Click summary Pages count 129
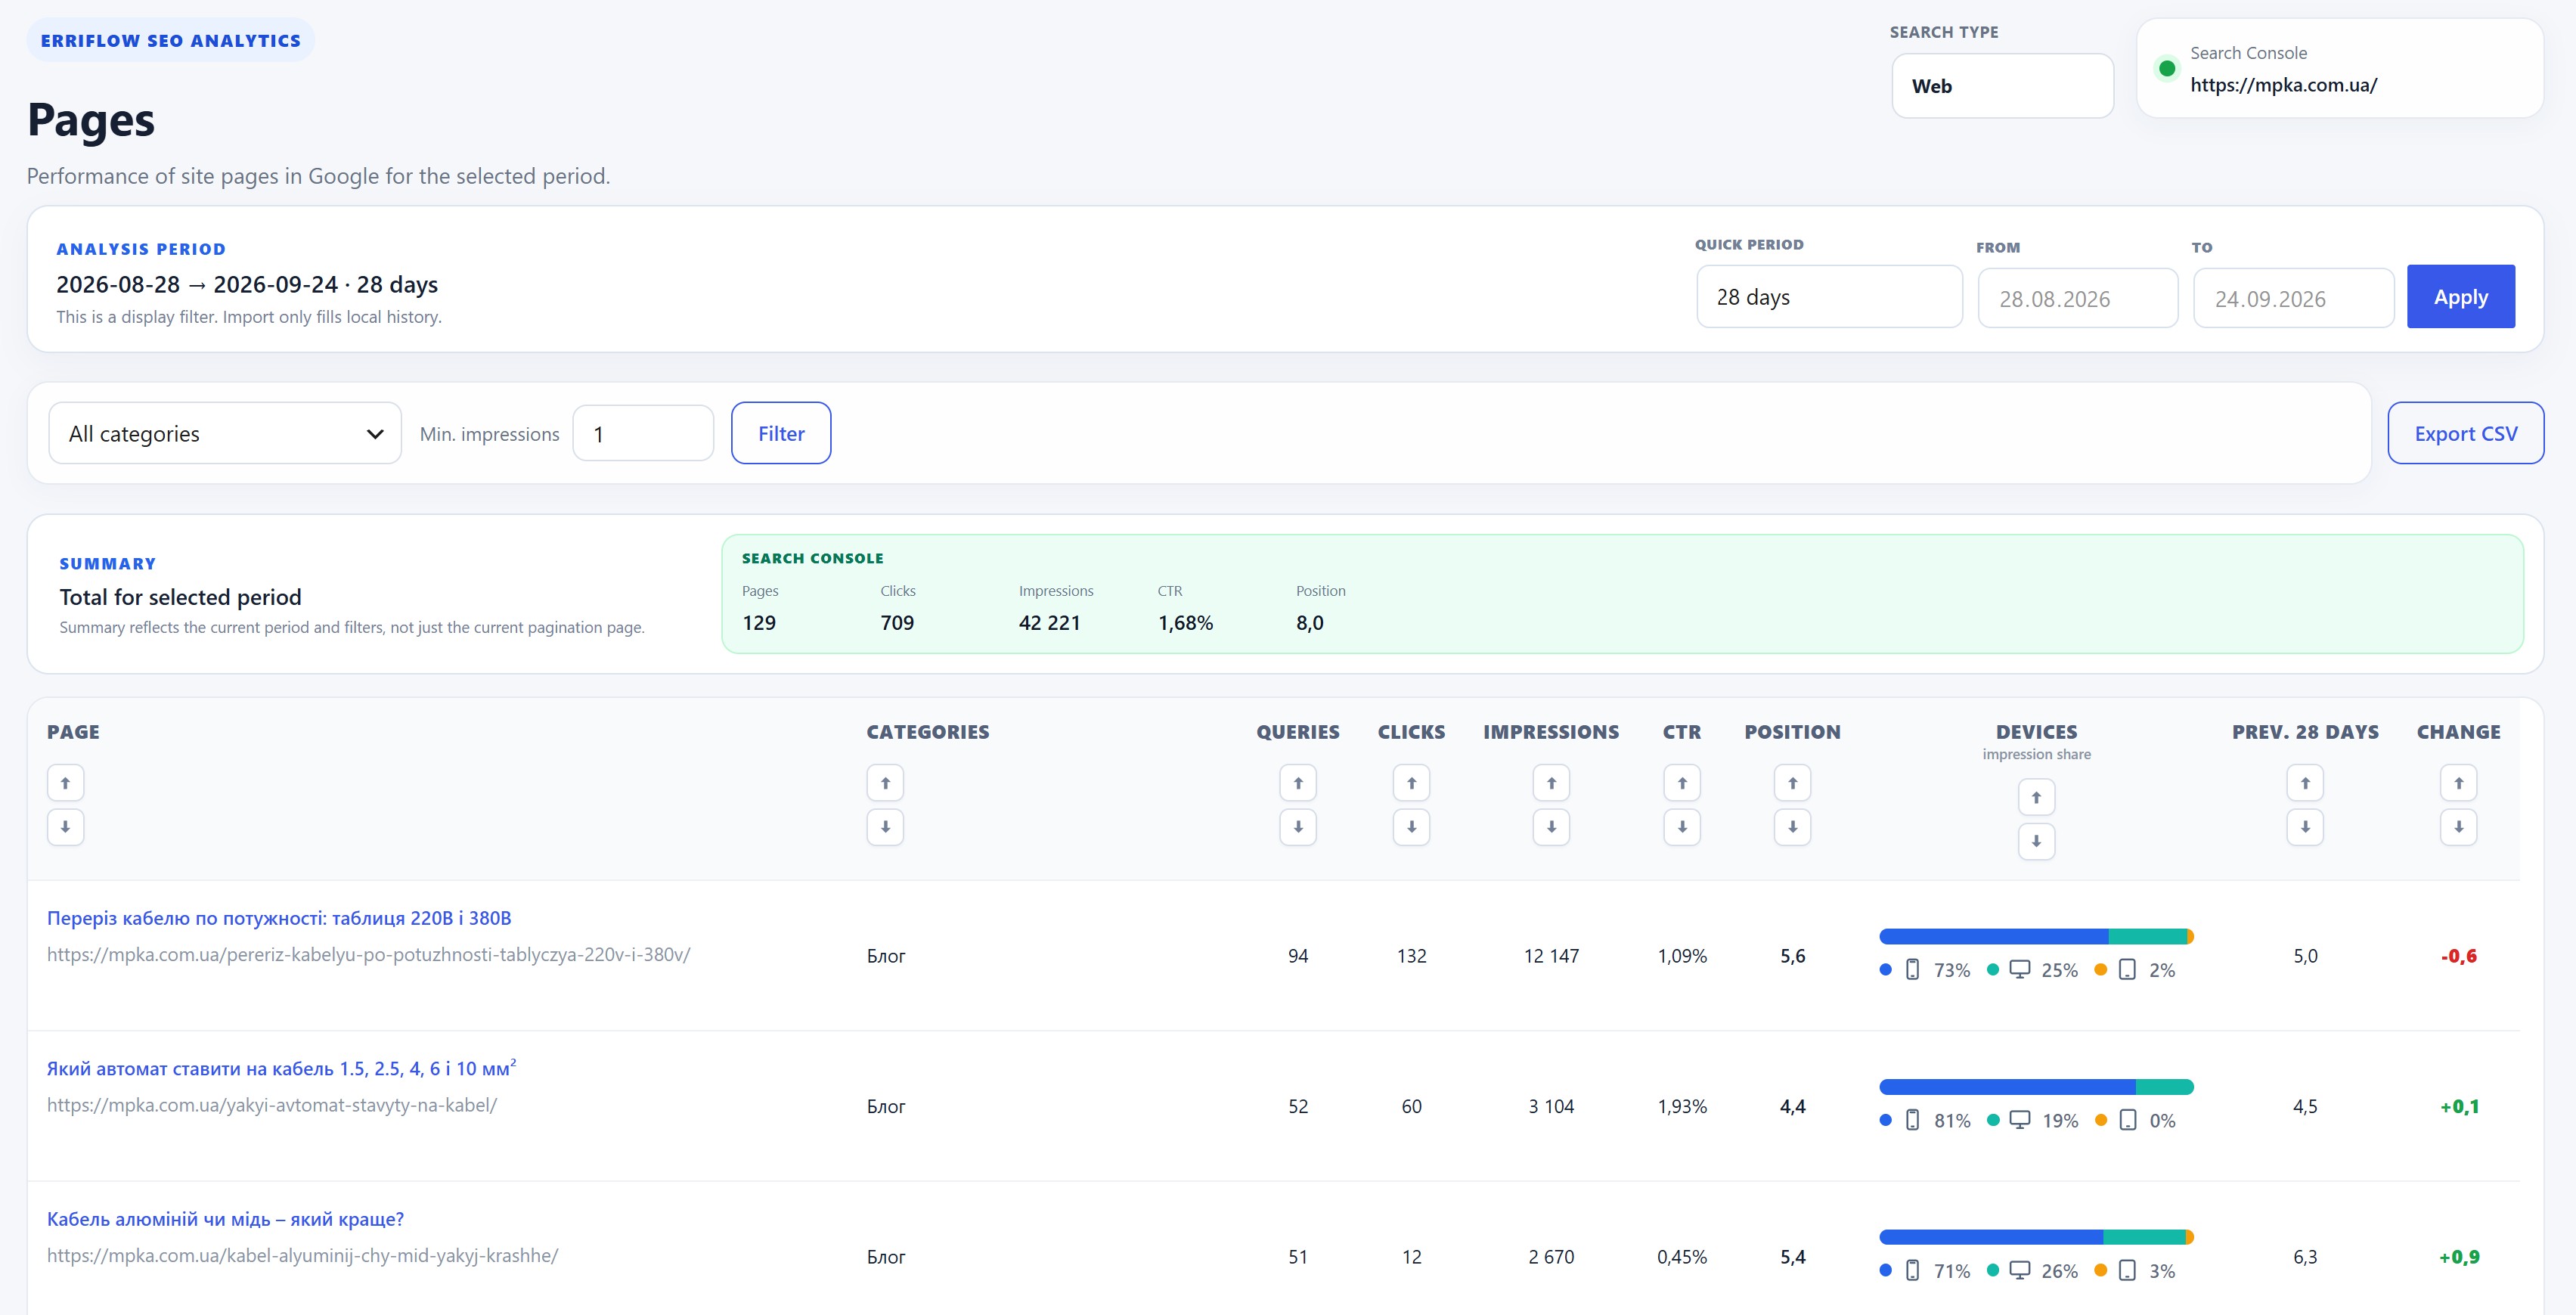The width and height of the screenshot is (2576, 1315). click(758, 623)
